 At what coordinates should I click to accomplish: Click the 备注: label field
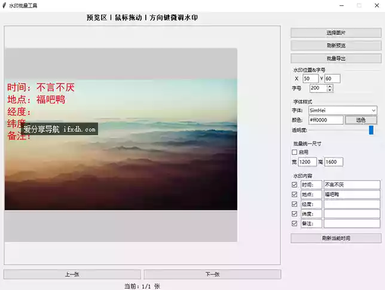point(311,224)
